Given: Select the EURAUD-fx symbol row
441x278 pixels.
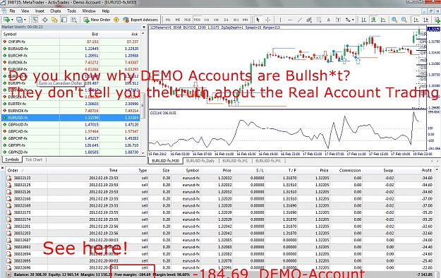Looking at the screenshot, I should coord(71,49).
